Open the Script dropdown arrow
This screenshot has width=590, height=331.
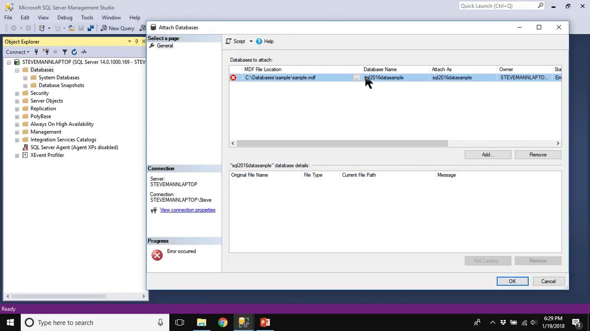pos(251,41)
